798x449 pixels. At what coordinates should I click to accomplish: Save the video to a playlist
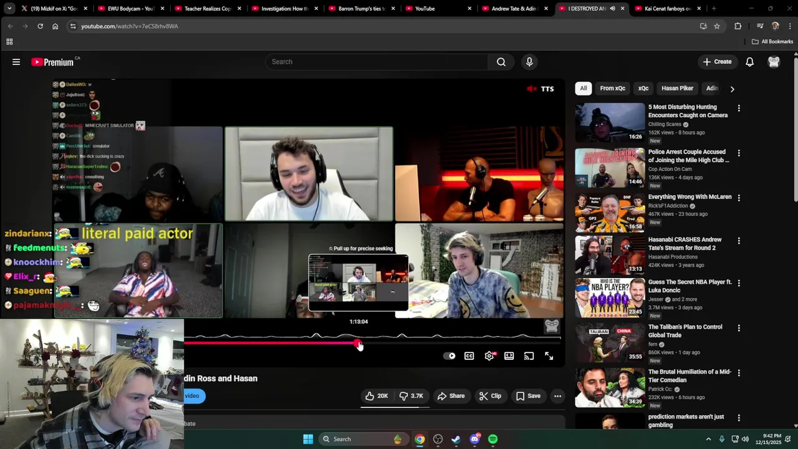click(x=528, y=396)
